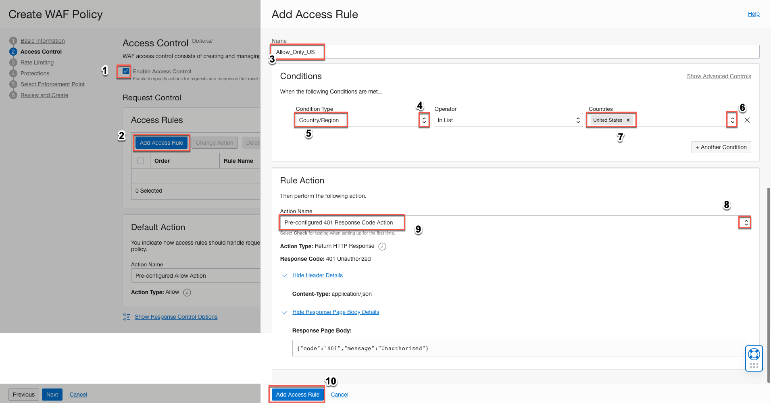Remove the condition with the X icon

[747, 120]
